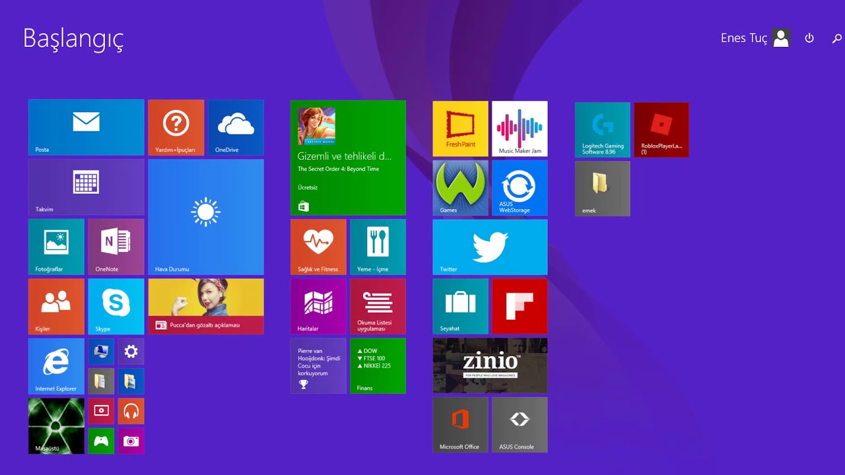Screen dimensions: 845x475
Task: Open PC Settings gear tile
Action: (x=131, y=352)
